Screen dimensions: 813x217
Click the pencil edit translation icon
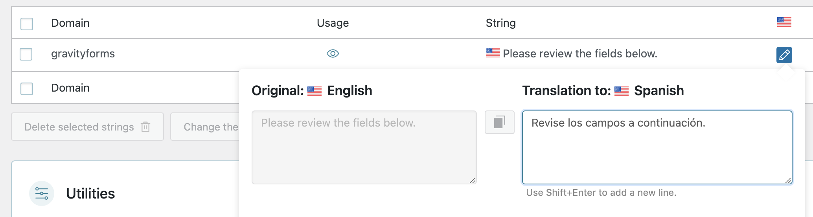[784, 55]
